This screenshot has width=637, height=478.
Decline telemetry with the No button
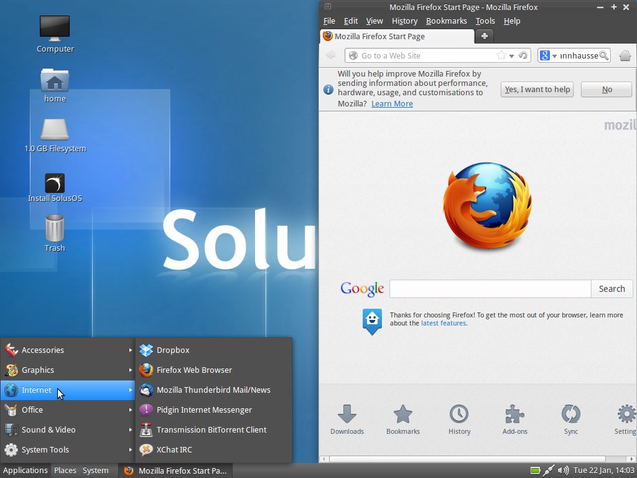point(607,90)
